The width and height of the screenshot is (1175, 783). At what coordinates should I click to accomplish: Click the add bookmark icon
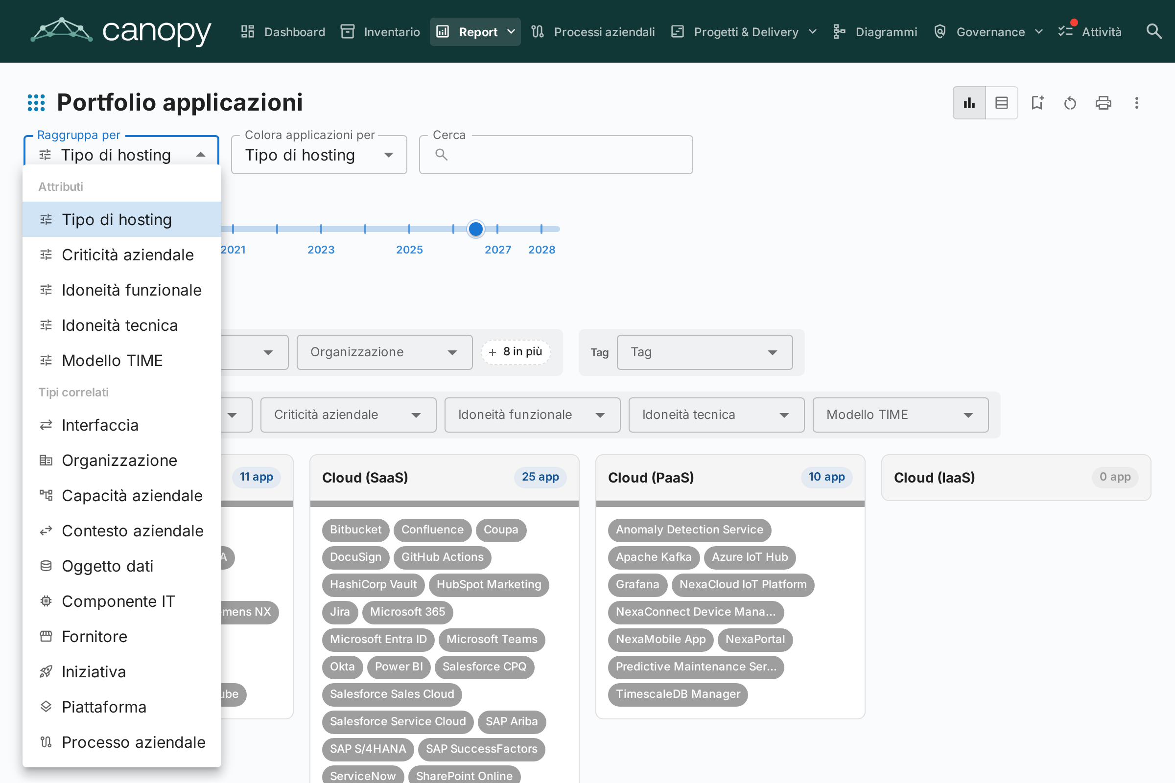point(1037,103)
